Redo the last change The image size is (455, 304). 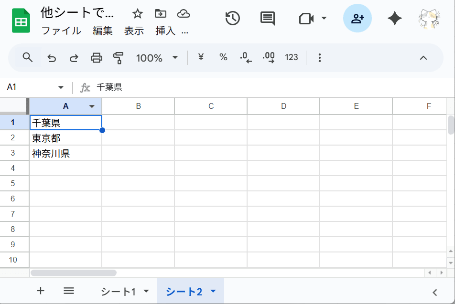(74, 58)
